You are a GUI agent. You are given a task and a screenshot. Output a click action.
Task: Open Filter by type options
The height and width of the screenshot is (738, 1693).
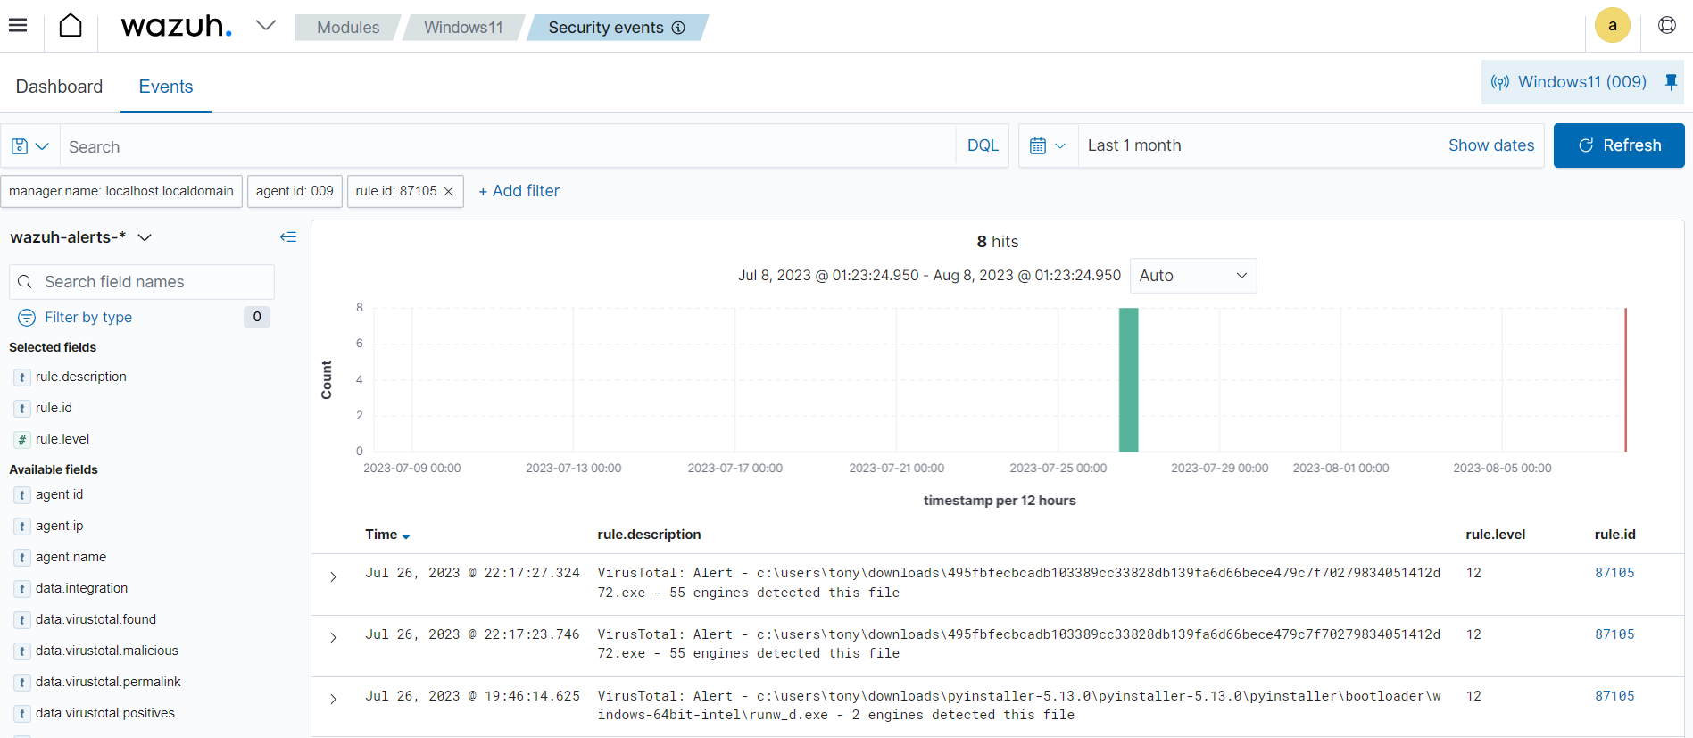coord(88,318)
